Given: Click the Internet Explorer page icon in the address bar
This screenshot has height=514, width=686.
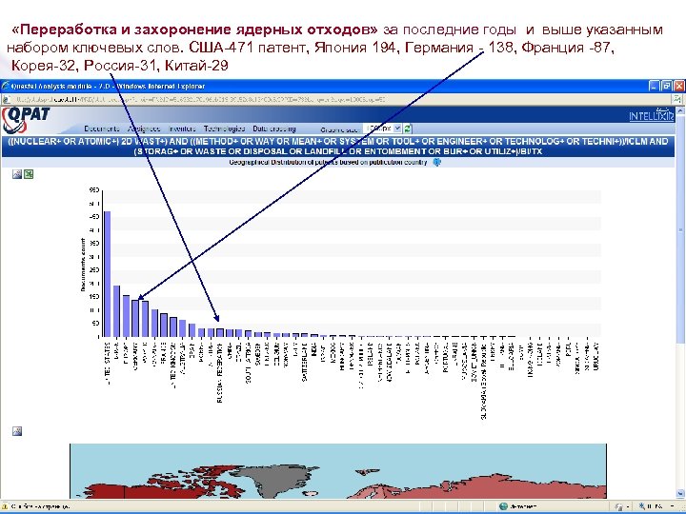Looking at the screenshot, I should click(x=6, y=100).
